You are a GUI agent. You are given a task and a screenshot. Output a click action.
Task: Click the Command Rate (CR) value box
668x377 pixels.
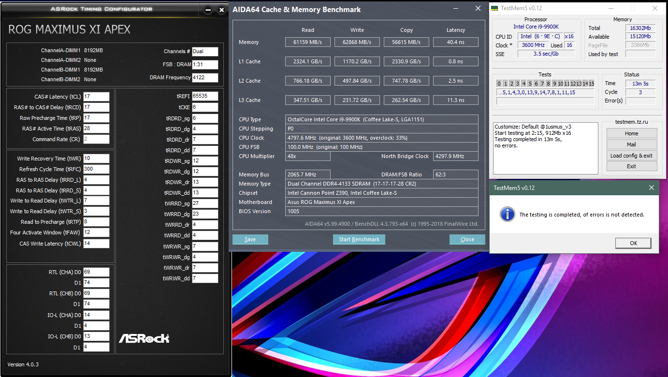tap(96, 139)
